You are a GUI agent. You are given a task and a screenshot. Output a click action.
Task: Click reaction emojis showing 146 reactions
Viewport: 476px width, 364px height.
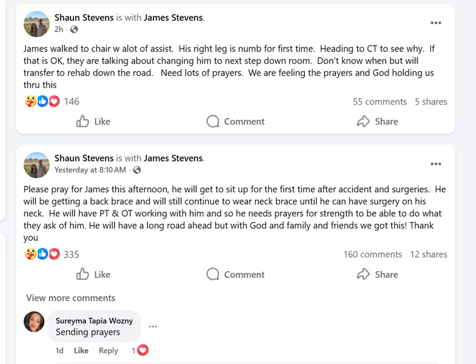pos(42,101)
